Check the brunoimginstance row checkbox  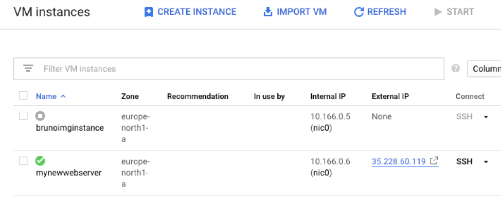[23, 116]
